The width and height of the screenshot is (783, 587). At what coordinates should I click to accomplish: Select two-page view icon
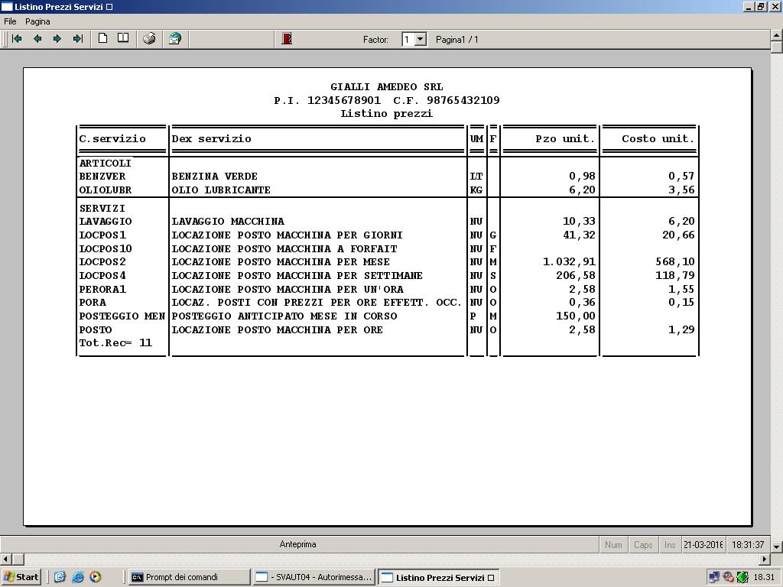(x=123, y=39)
